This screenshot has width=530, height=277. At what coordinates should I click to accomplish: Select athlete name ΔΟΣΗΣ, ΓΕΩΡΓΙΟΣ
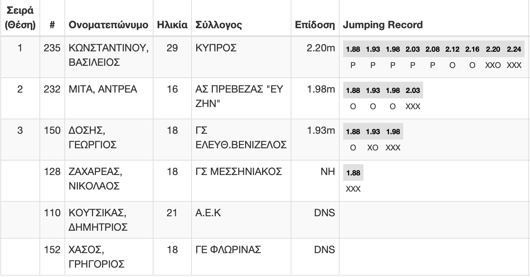[x=92, y=138]
